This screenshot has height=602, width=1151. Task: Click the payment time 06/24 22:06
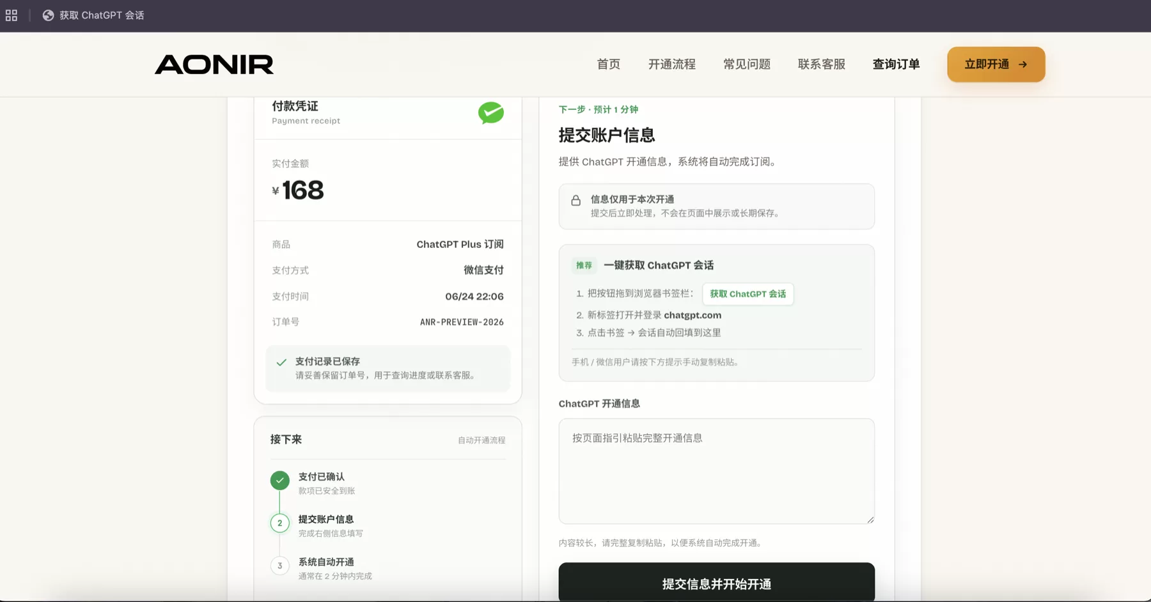474,297
